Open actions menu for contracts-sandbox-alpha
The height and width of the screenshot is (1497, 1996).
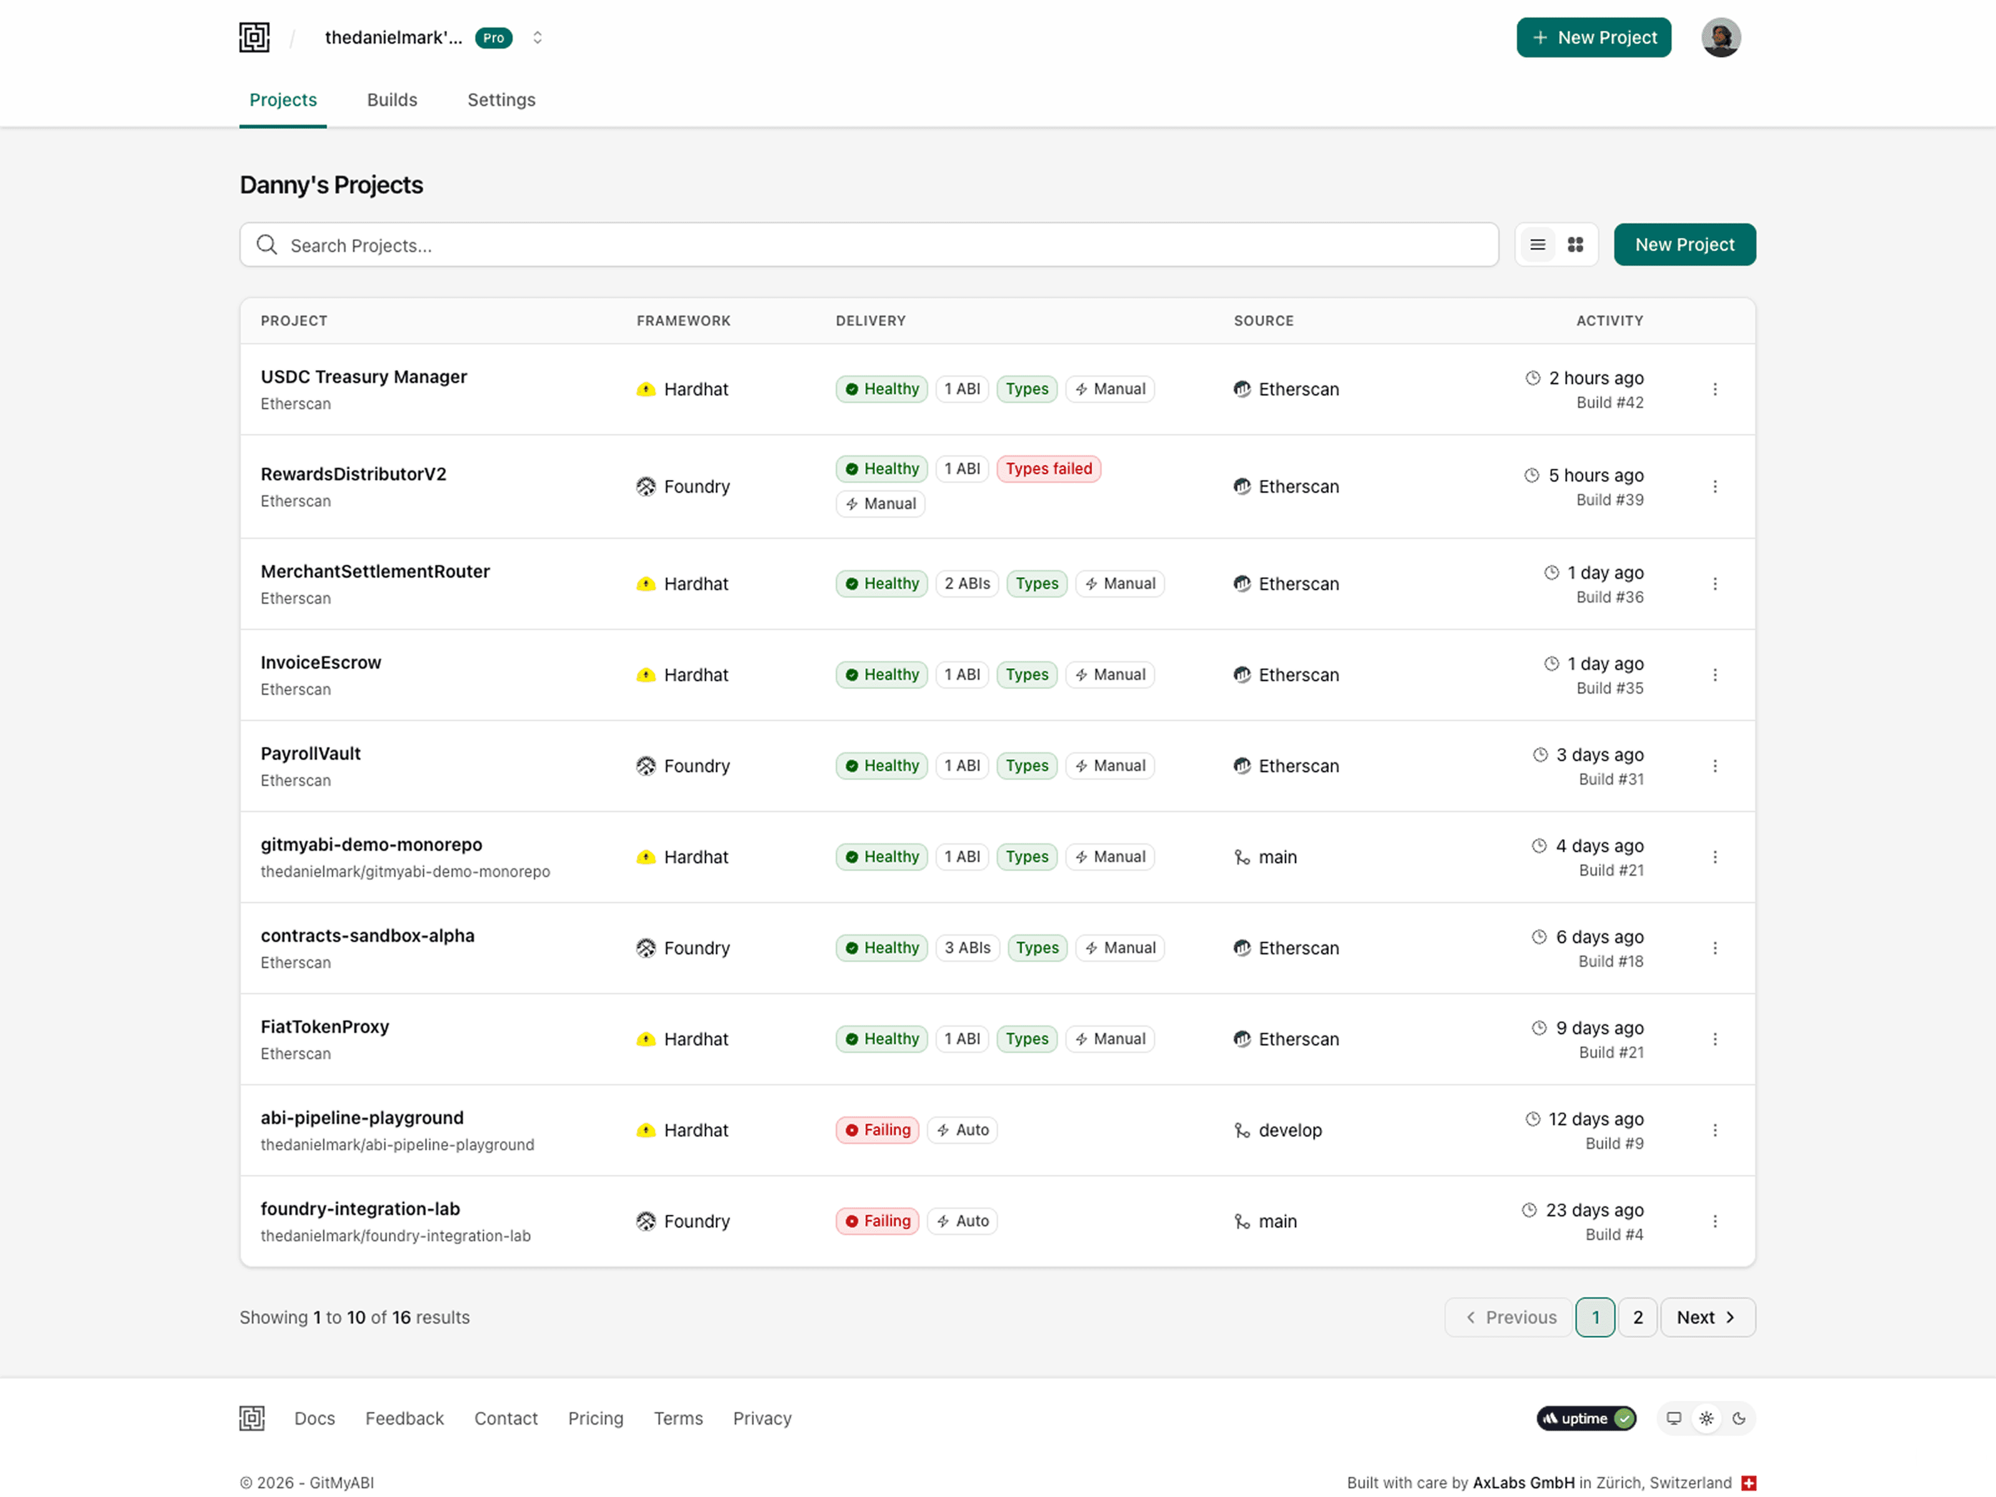pyautogui.click(x=1715, y=948)
